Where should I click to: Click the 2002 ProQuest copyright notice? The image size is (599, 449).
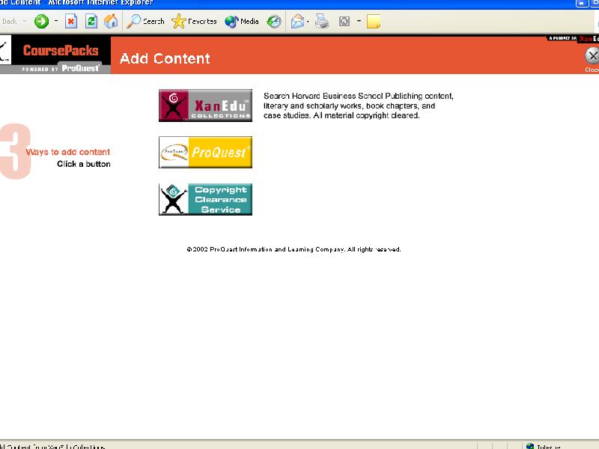click(x=294, y=249)
